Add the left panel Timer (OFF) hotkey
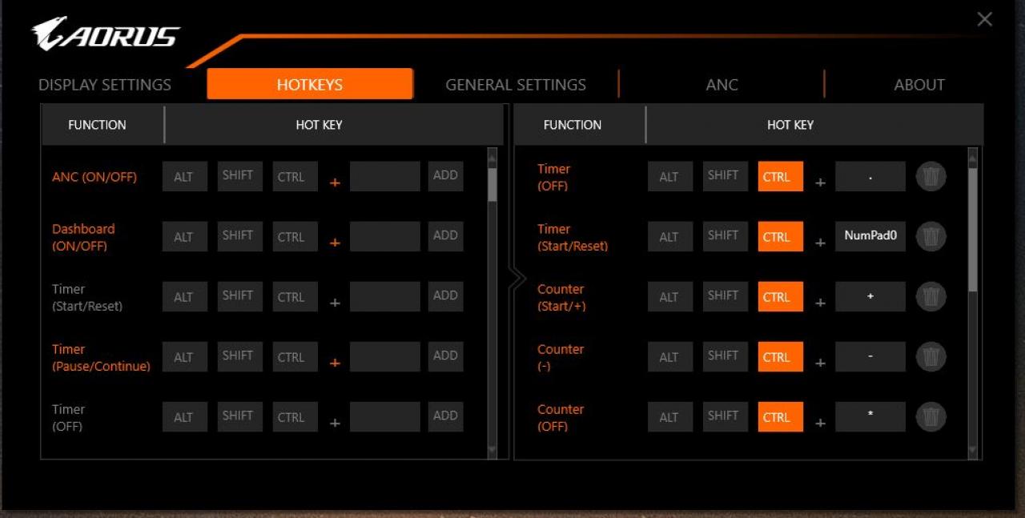Viewport: 1025px width, 518px height. pos(445,417)
